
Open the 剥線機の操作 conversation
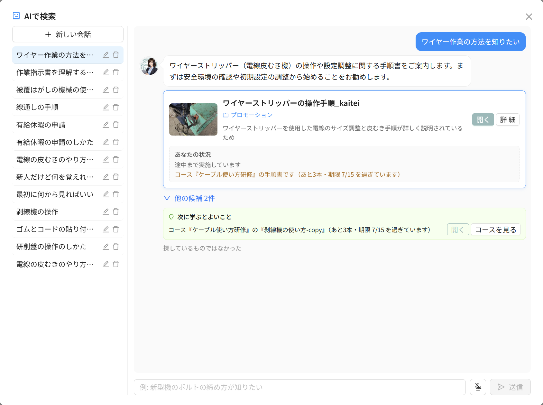(x=68, y=212)
